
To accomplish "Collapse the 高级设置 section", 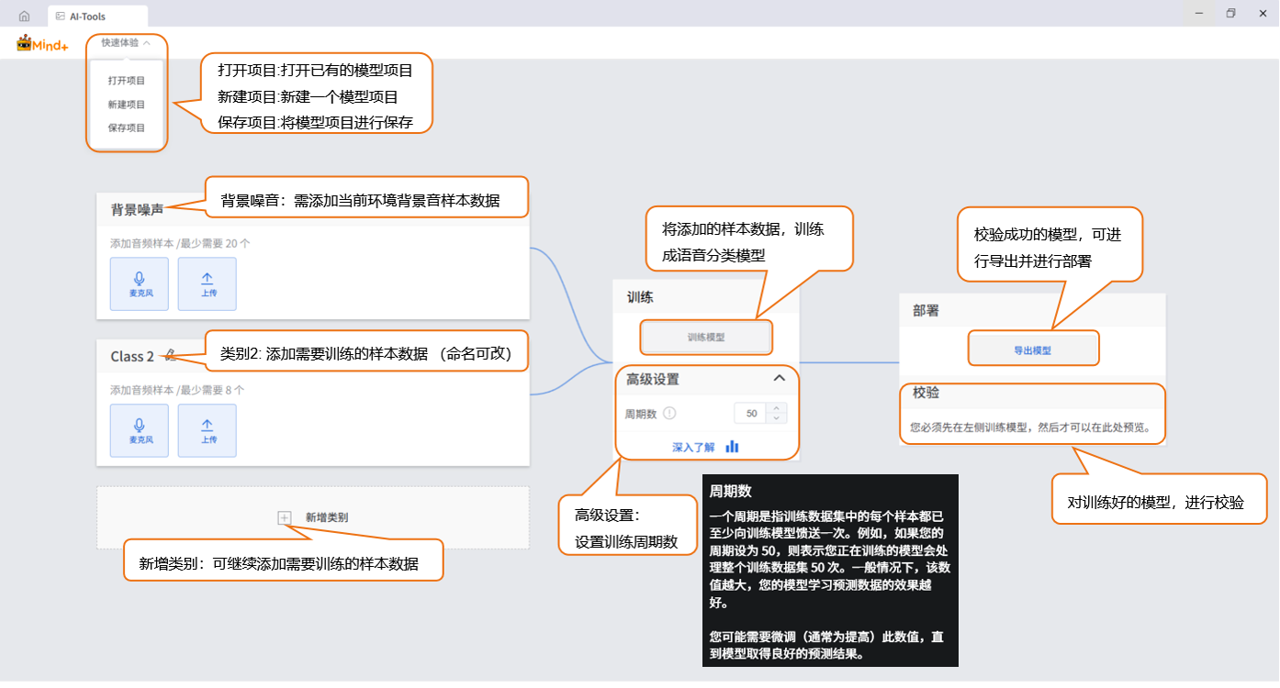I will click(x=779, y=378).
